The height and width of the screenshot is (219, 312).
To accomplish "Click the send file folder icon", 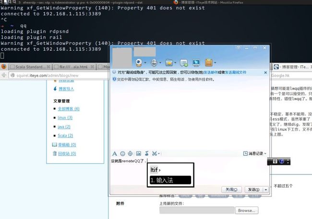I will point(169,63).
